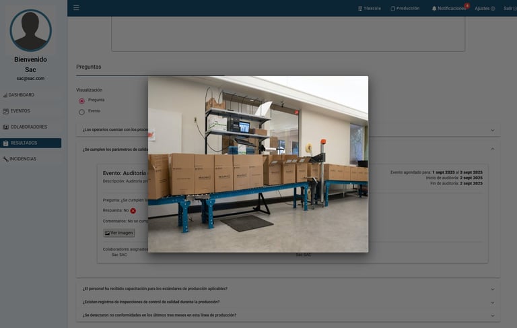This screenshot has height=328, width=517.
Task: Click the Ver imagen button
Action: click(118, 233)
